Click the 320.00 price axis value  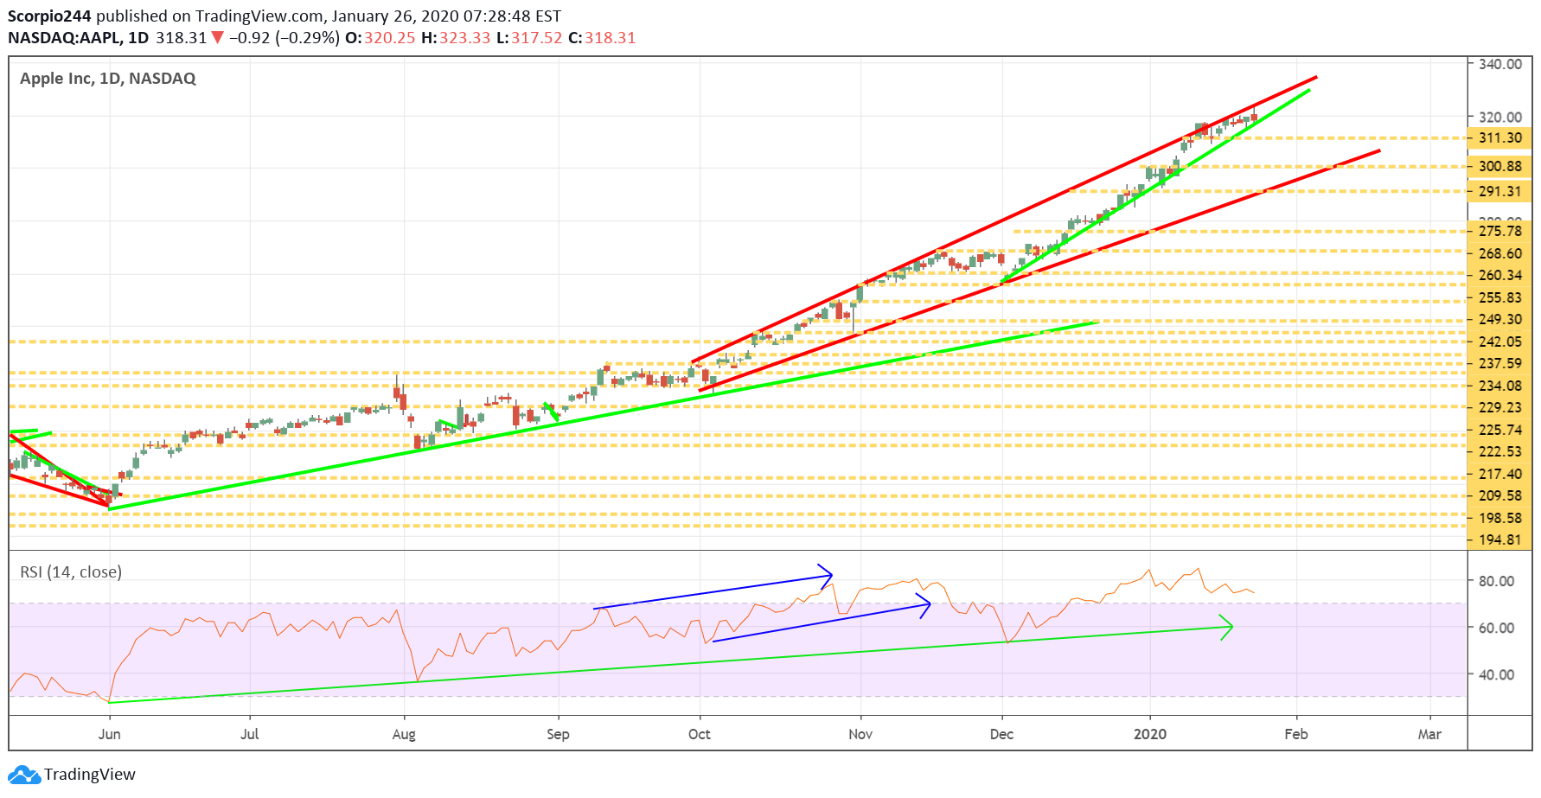pyautogui.click(x=1500, y=118)
